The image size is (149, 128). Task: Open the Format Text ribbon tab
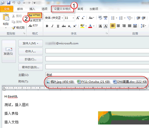[62, 9]
